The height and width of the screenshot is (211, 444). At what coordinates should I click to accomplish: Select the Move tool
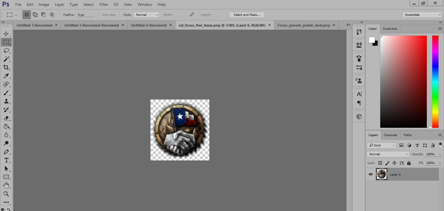(6, 34)
